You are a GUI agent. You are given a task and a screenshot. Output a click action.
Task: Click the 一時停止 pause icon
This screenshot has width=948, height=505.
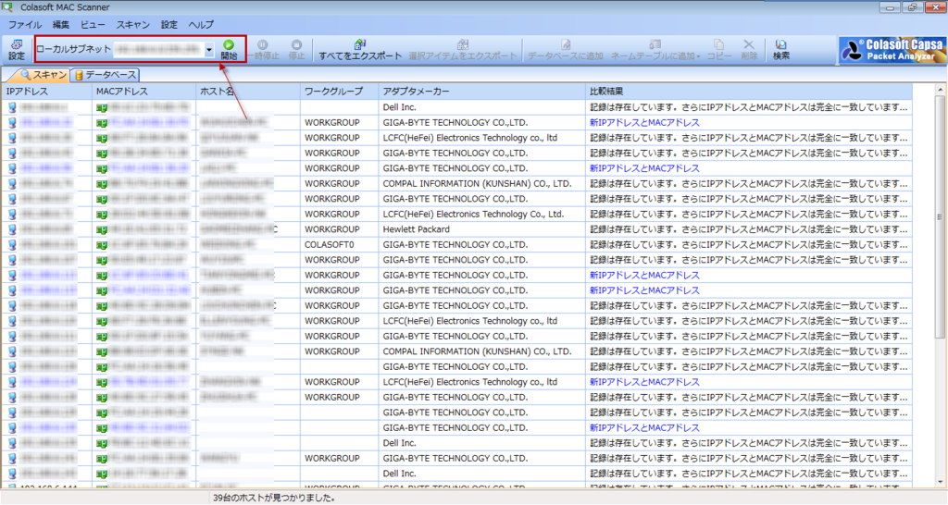263,50
